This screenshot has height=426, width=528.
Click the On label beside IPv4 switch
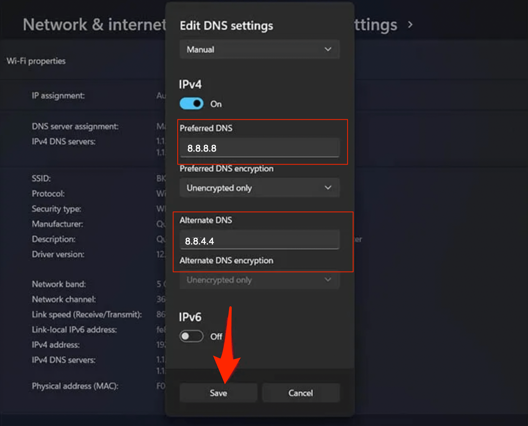[216, 104]
